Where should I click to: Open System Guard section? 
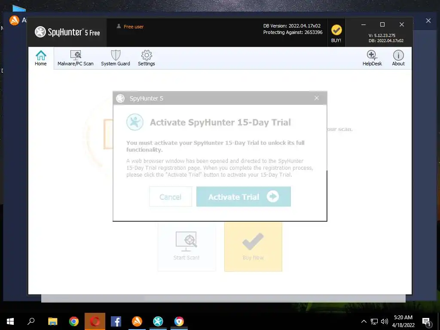[115, 58]
